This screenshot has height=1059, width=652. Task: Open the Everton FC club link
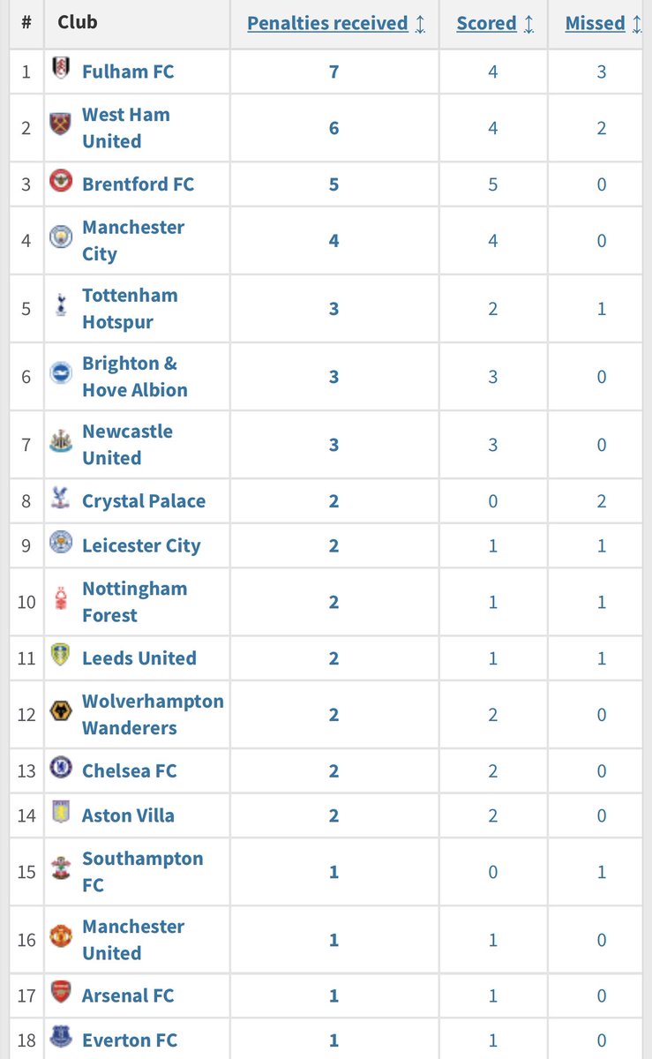click(x=130, y=1040)
